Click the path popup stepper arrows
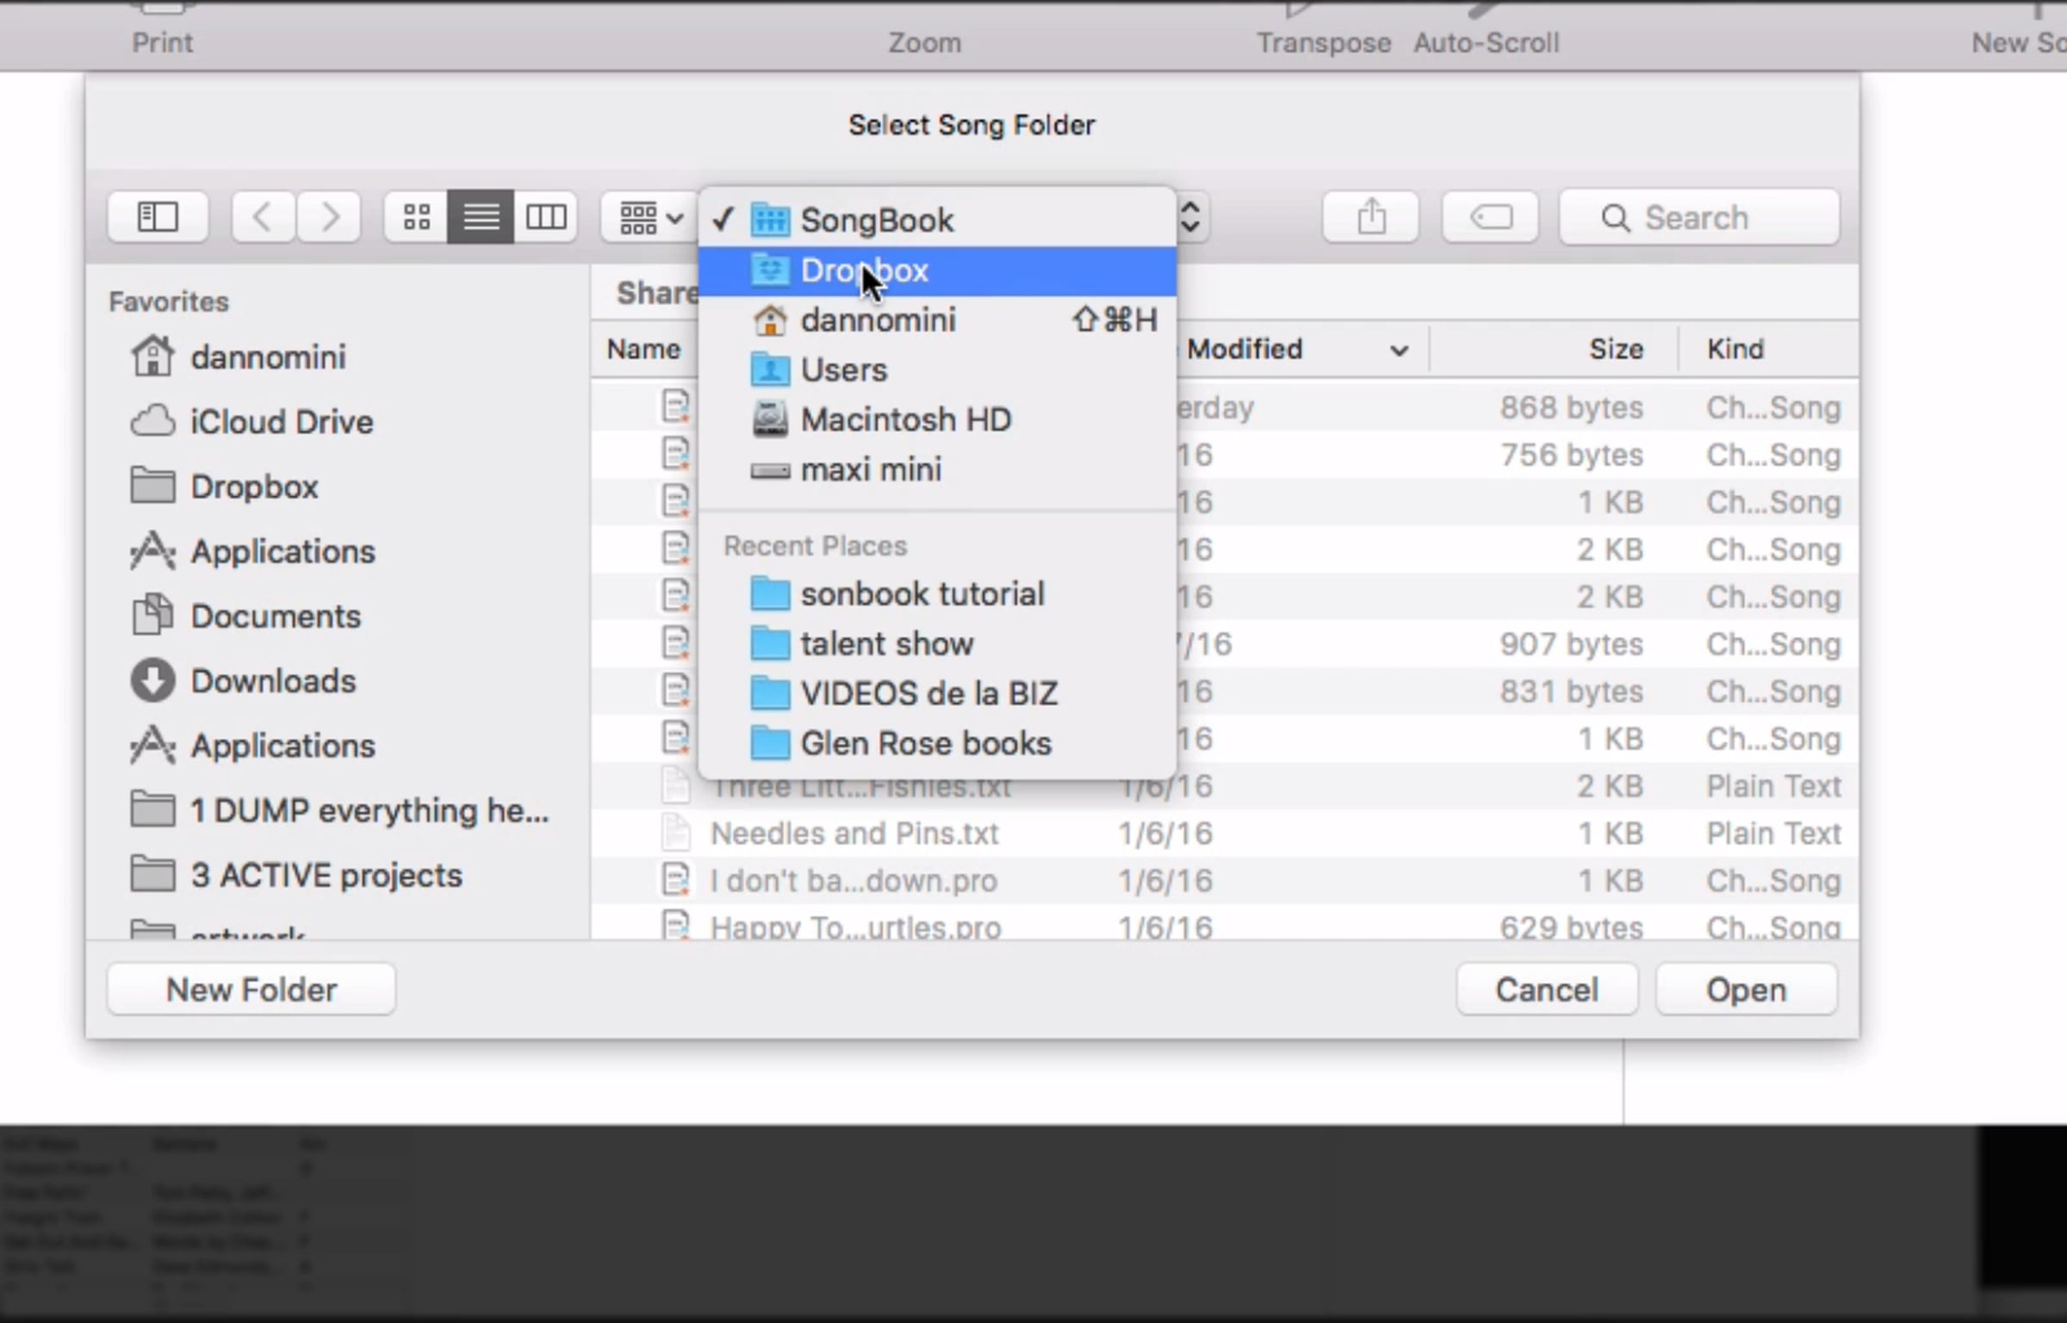 click(x=1190, y=217)
